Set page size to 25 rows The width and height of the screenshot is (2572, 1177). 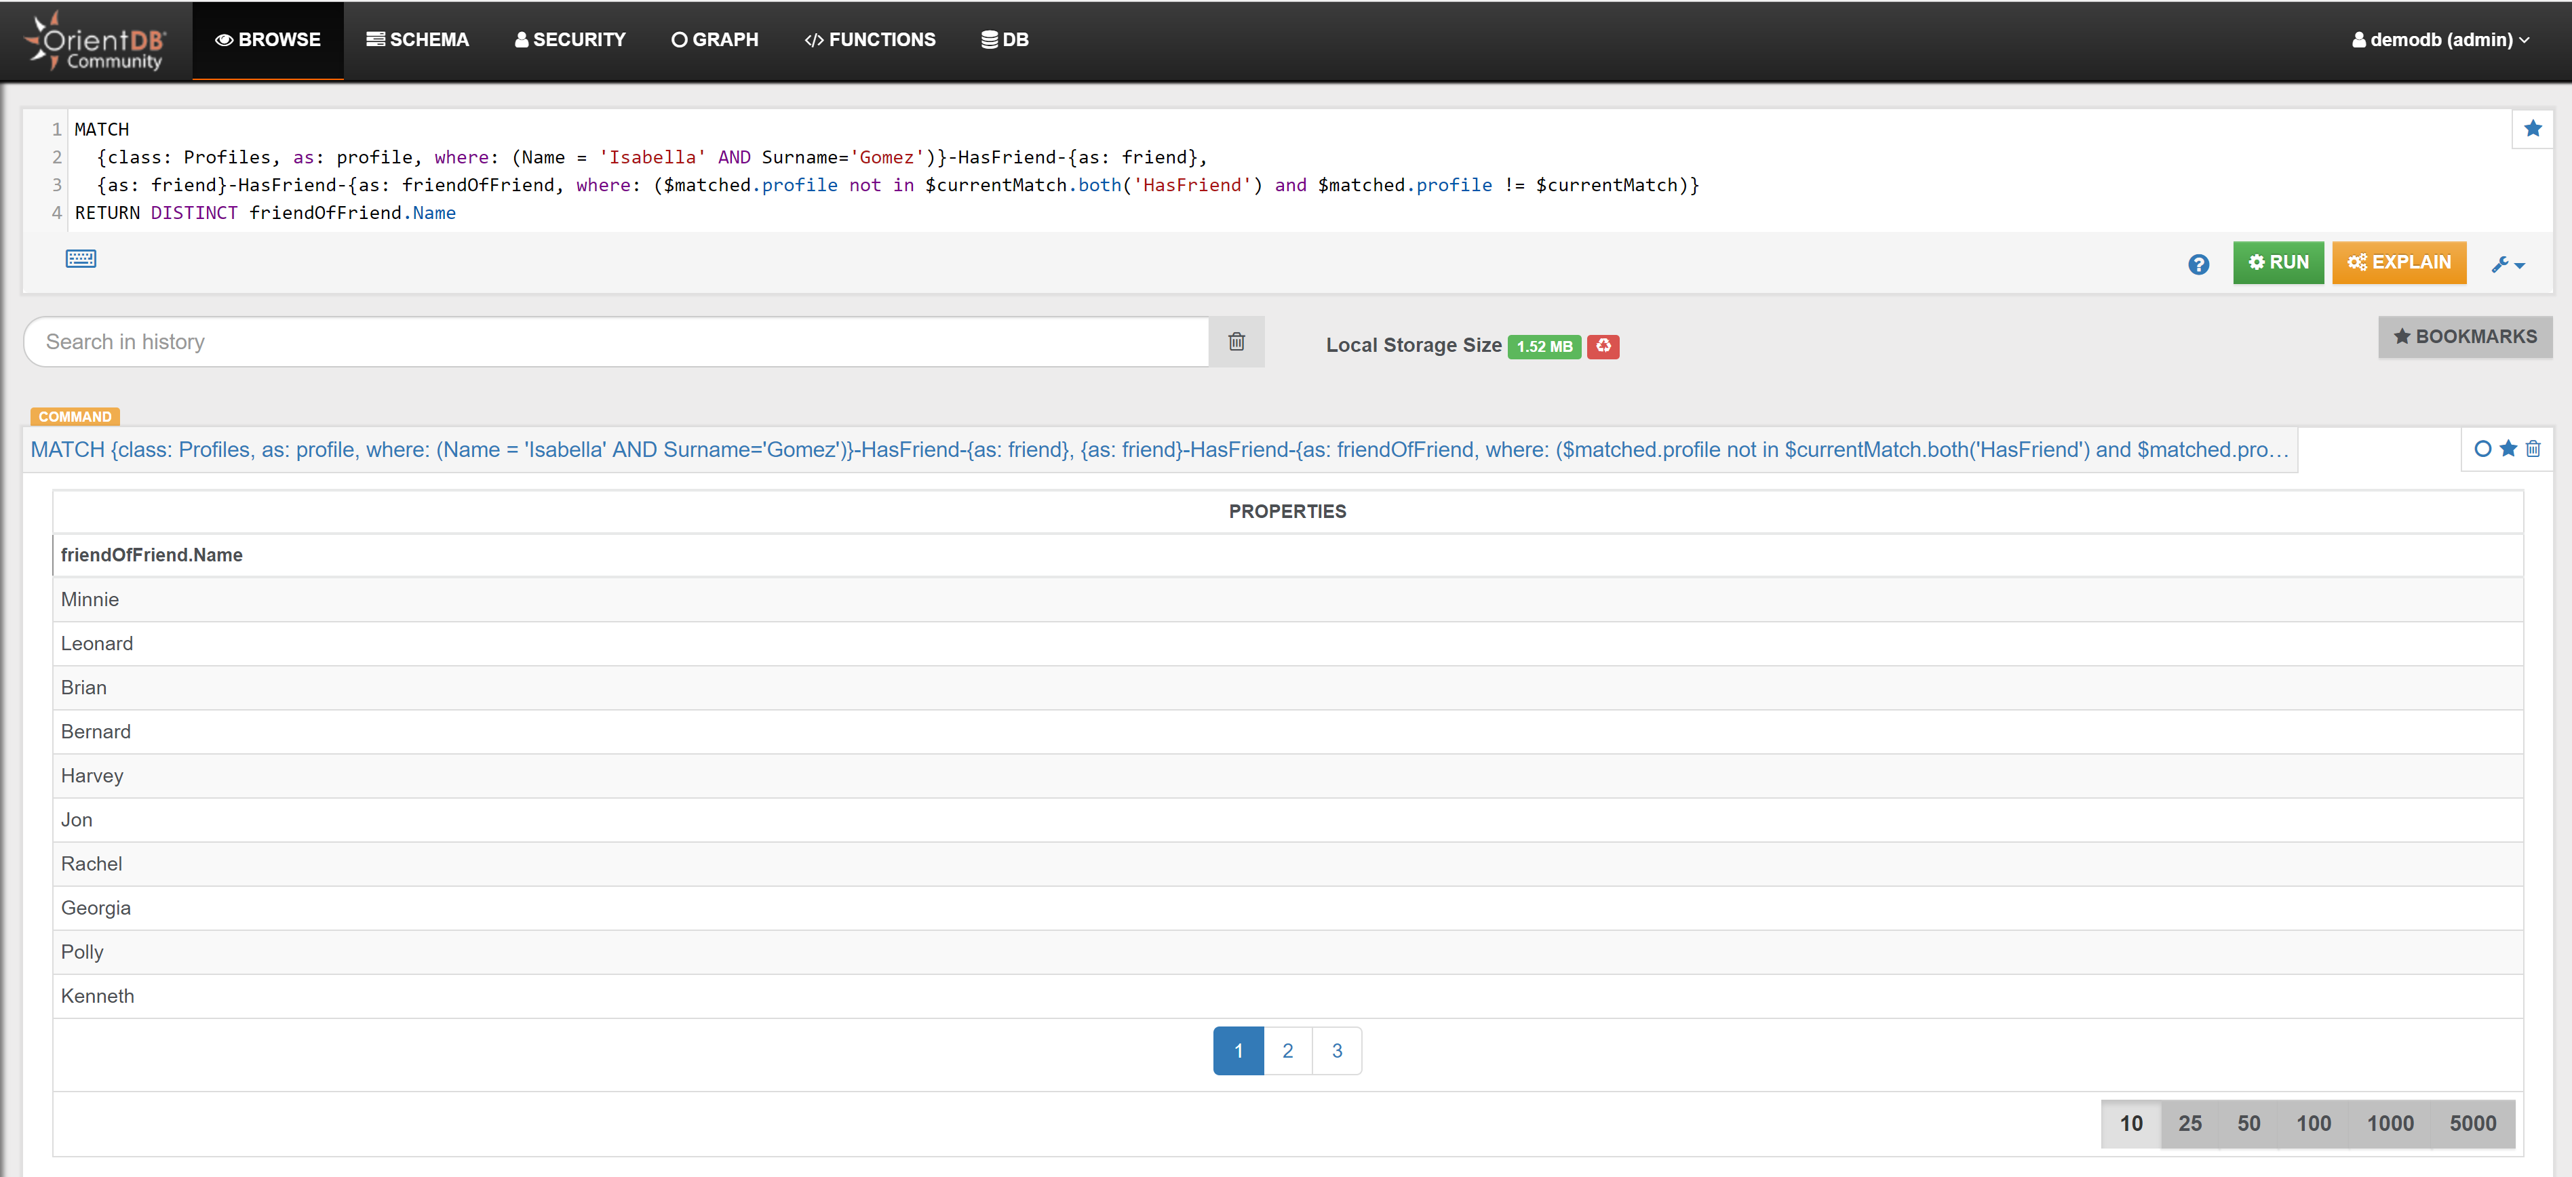(2189, 1123)
